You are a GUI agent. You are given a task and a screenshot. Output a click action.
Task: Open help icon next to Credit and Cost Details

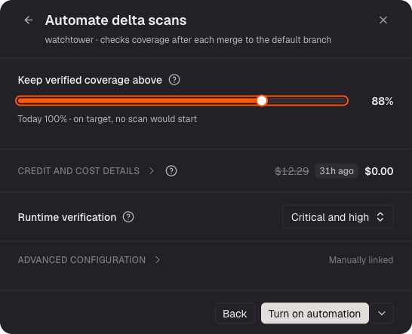tap(171, 171)
